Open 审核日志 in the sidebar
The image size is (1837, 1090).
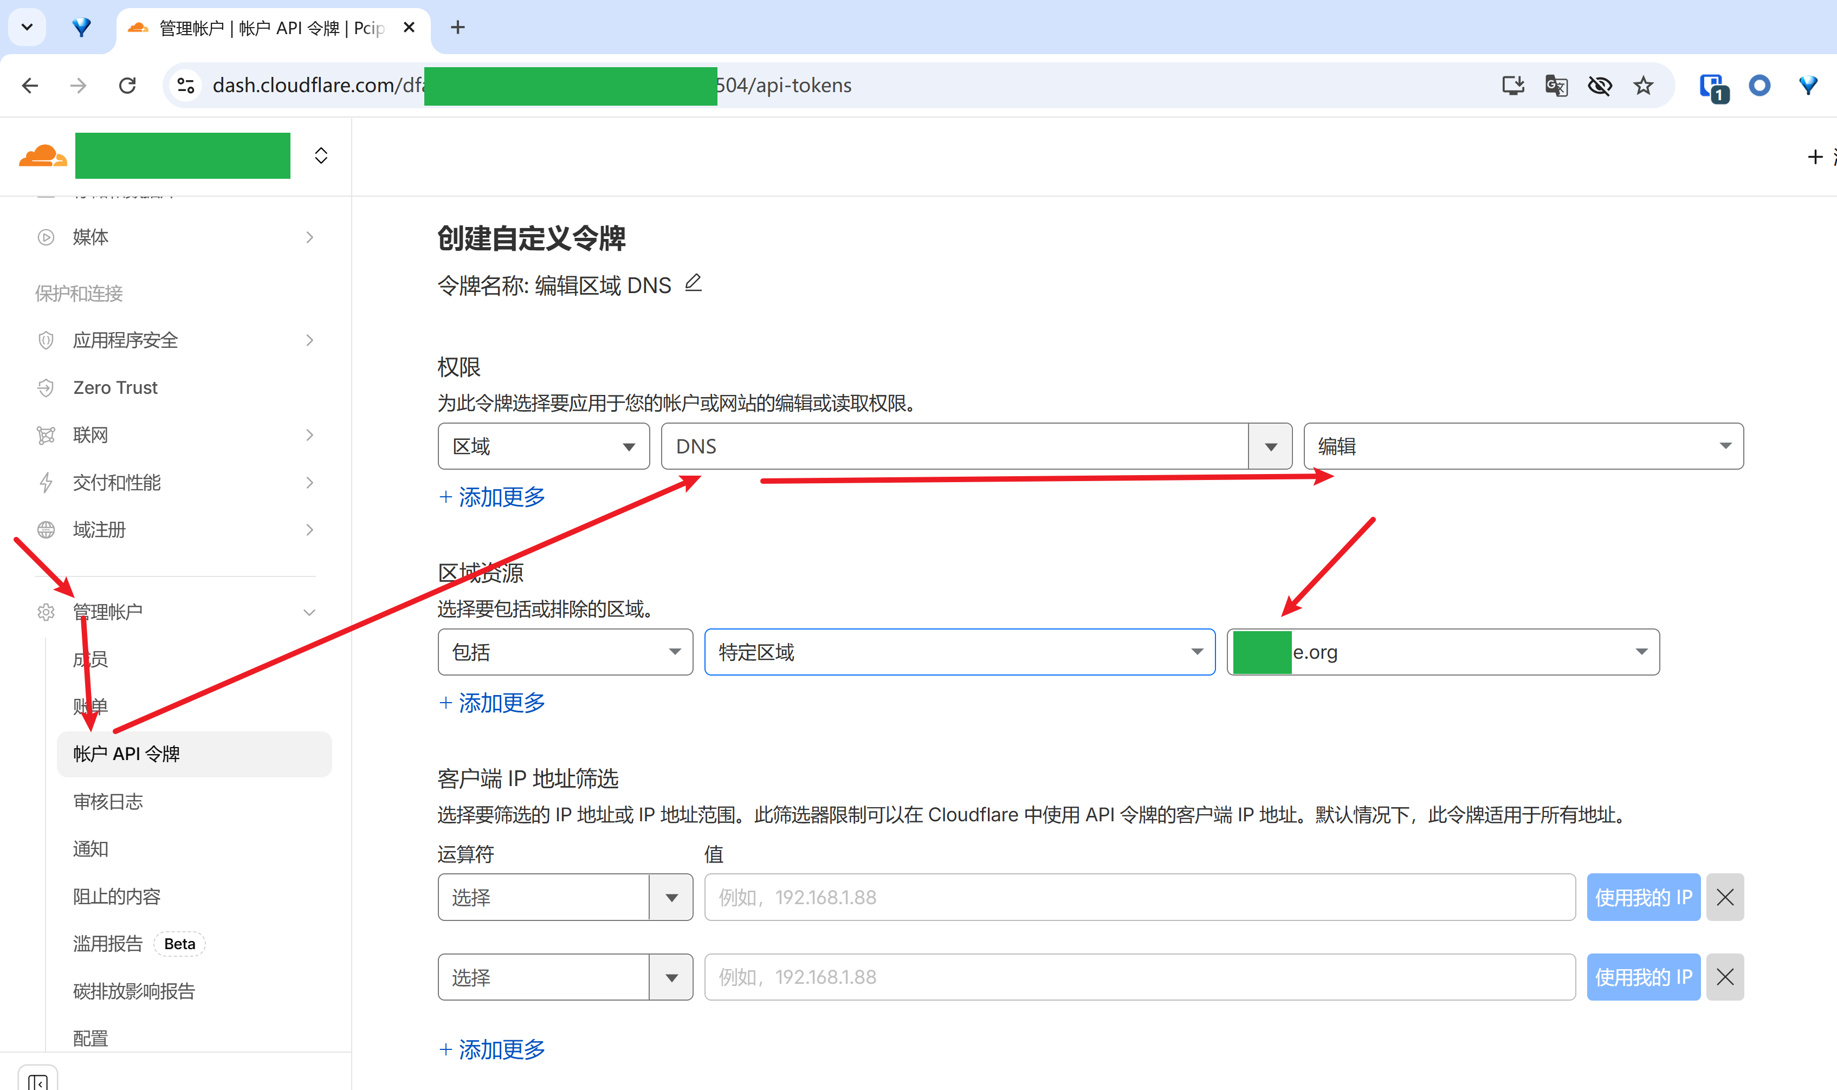click(x=108, y=801)
